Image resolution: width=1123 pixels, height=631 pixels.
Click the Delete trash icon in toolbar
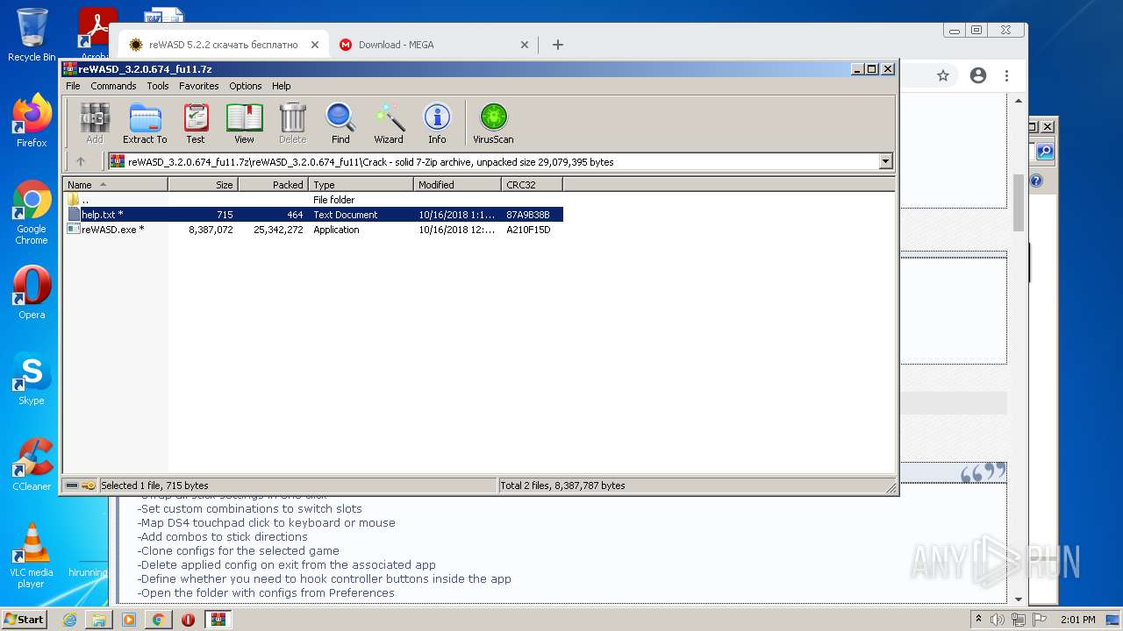(x=292, y=123)
